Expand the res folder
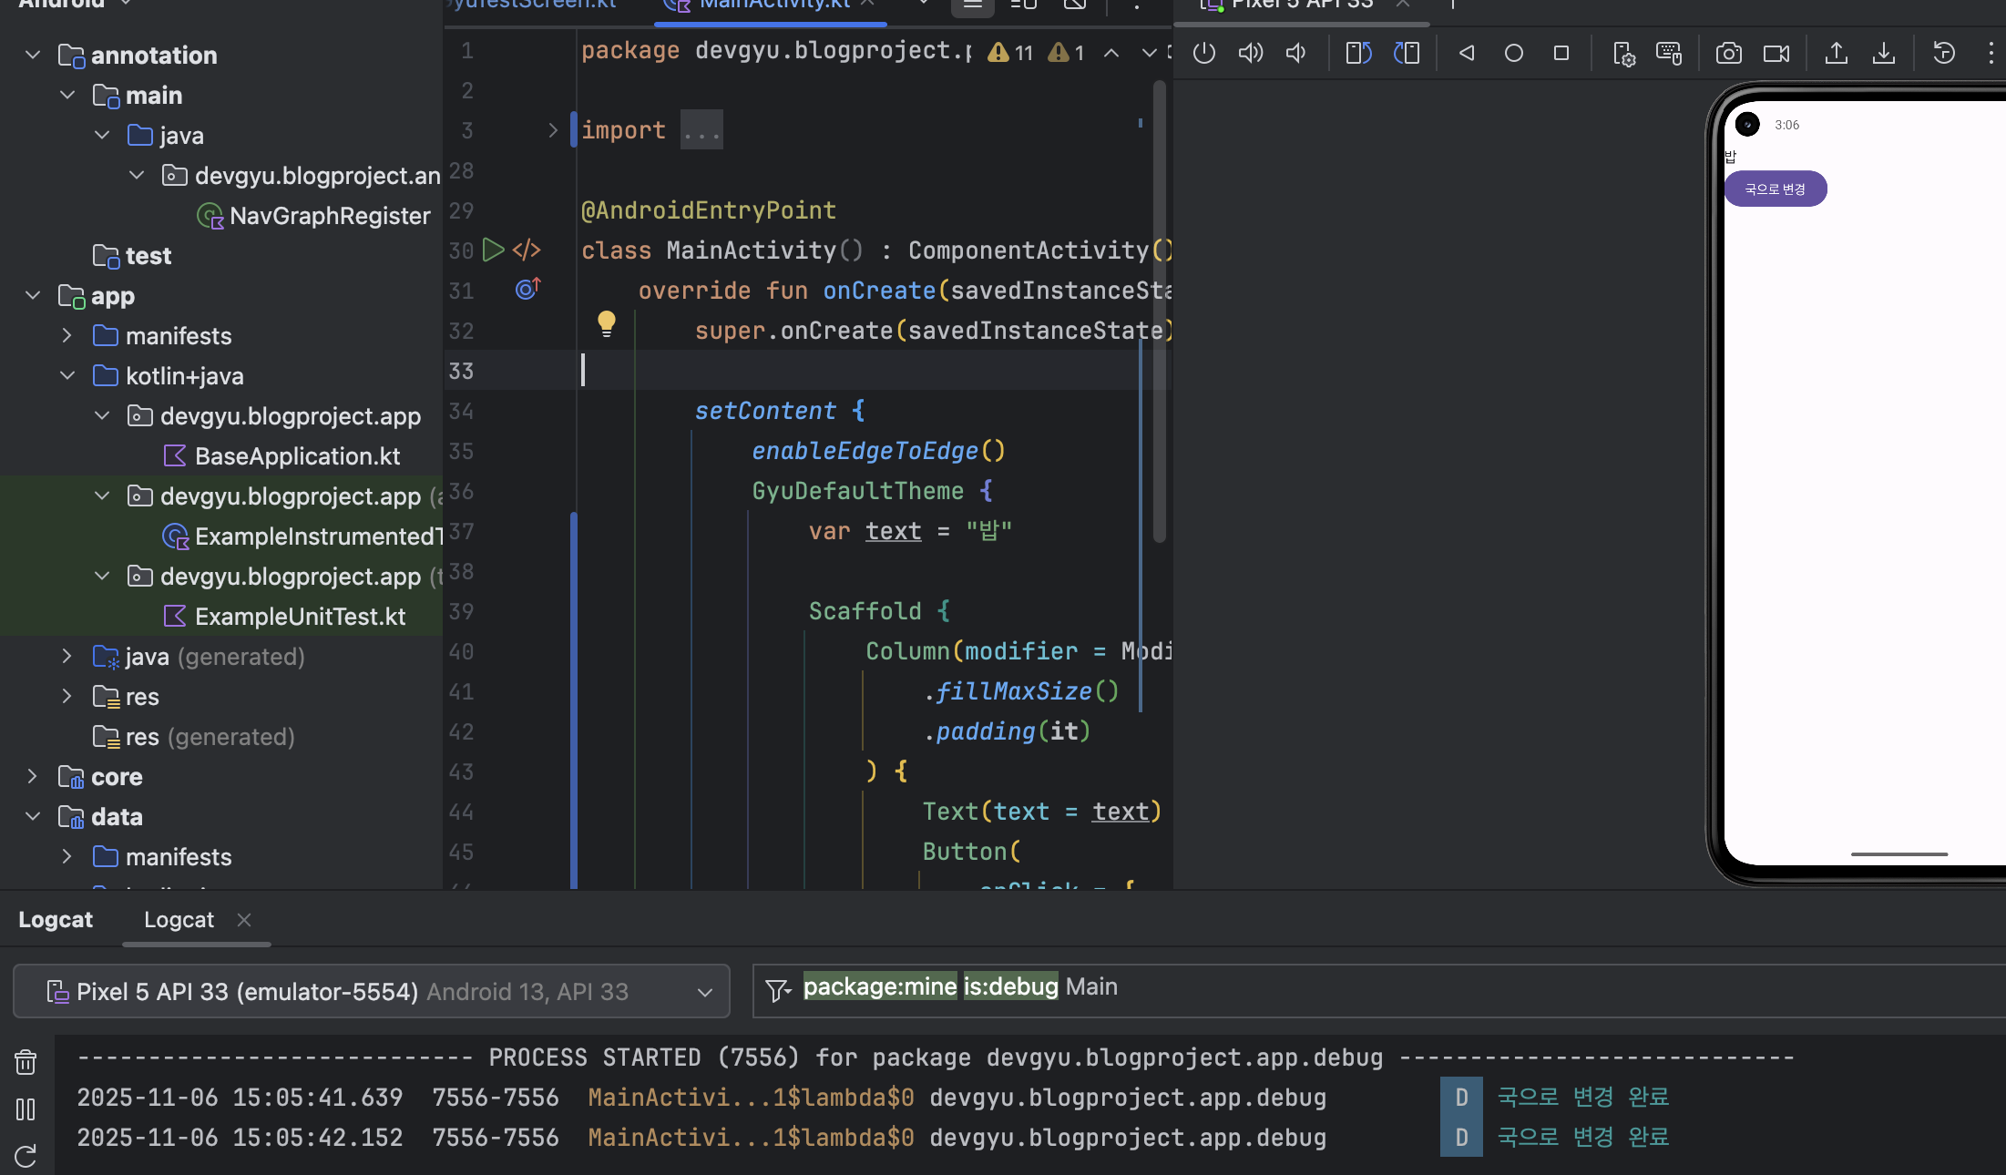Image resolution: width=2006 pixels, height=1175 pixels. click(x=67, y=696)
